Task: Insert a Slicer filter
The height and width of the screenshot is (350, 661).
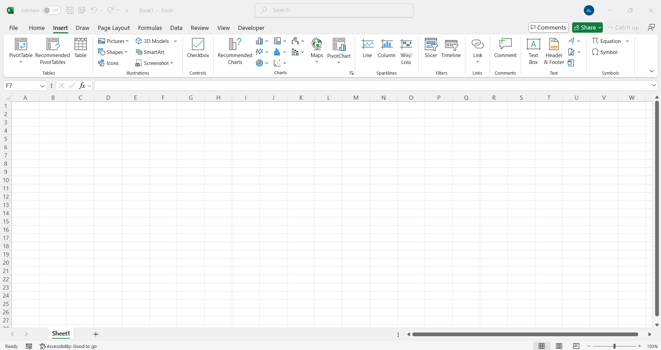Action: (431, 48)
